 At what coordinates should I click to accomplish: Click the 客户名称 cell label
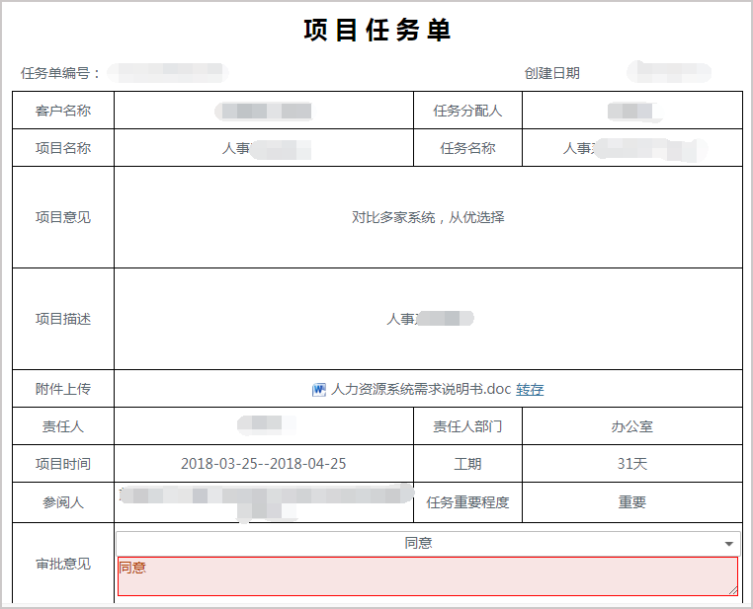tap(63, 111)
